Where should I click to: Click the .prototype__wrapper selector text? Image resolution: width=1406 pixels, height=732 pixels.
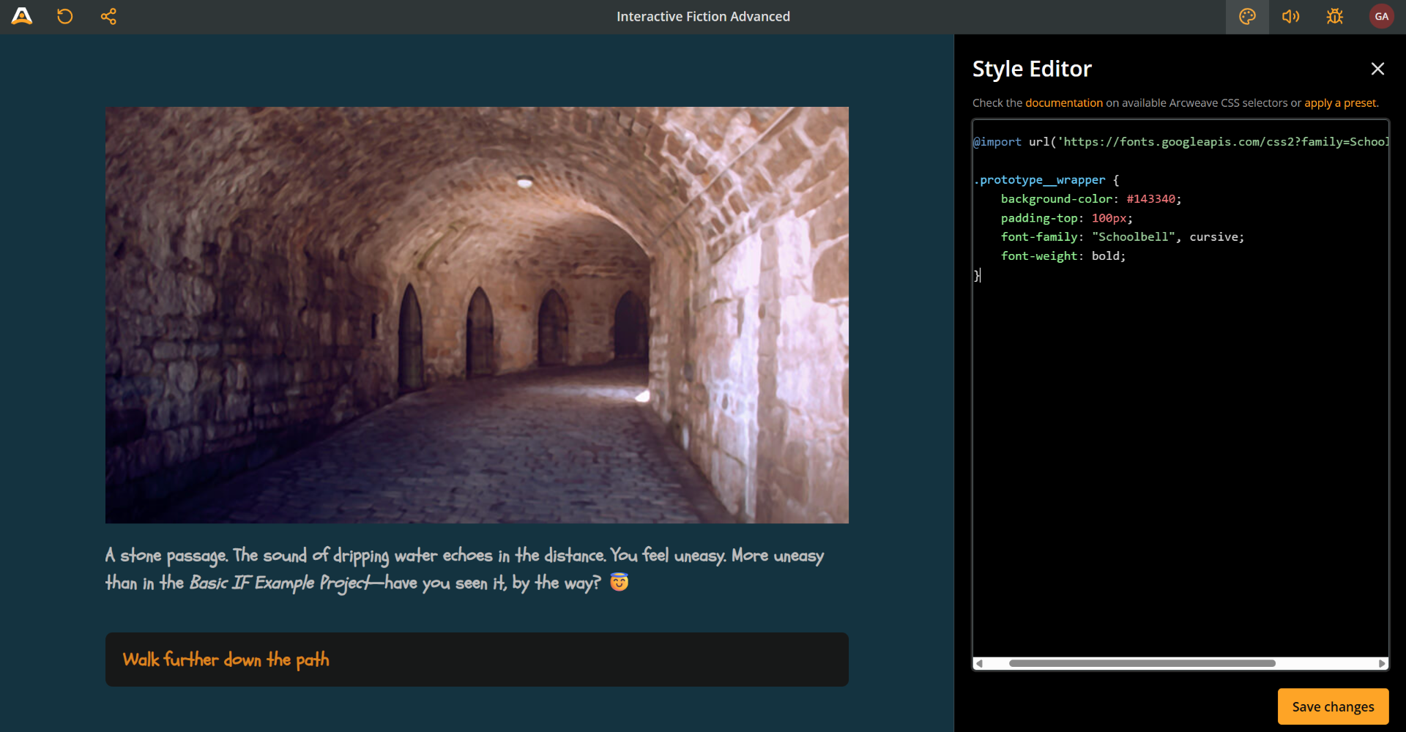(1039, 179)
